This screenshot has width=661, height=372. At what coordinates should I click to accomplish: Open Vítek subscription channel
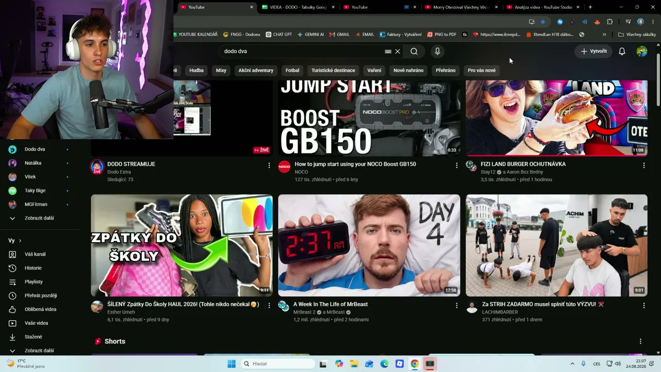pos(39,177)
